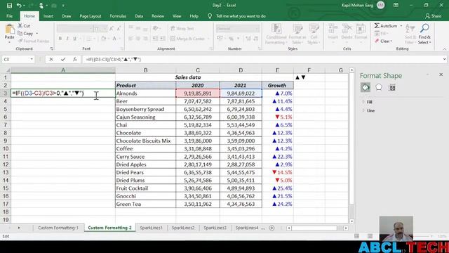Click the Paste clipboard icon

coord(9,30)
